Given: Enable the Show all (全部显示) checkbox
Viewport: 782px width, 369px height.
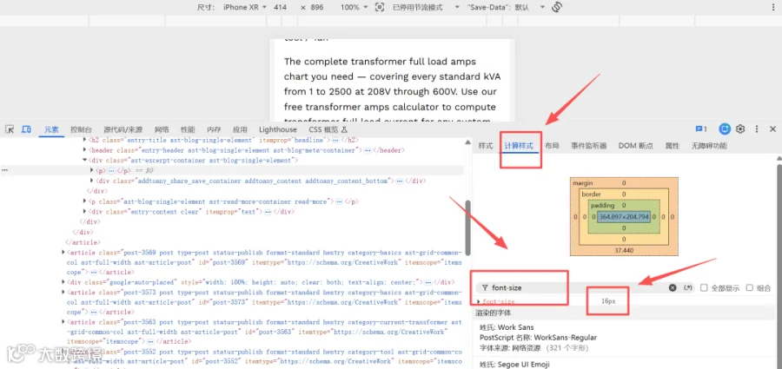Looking at the screenshot, I should (704, 287).
